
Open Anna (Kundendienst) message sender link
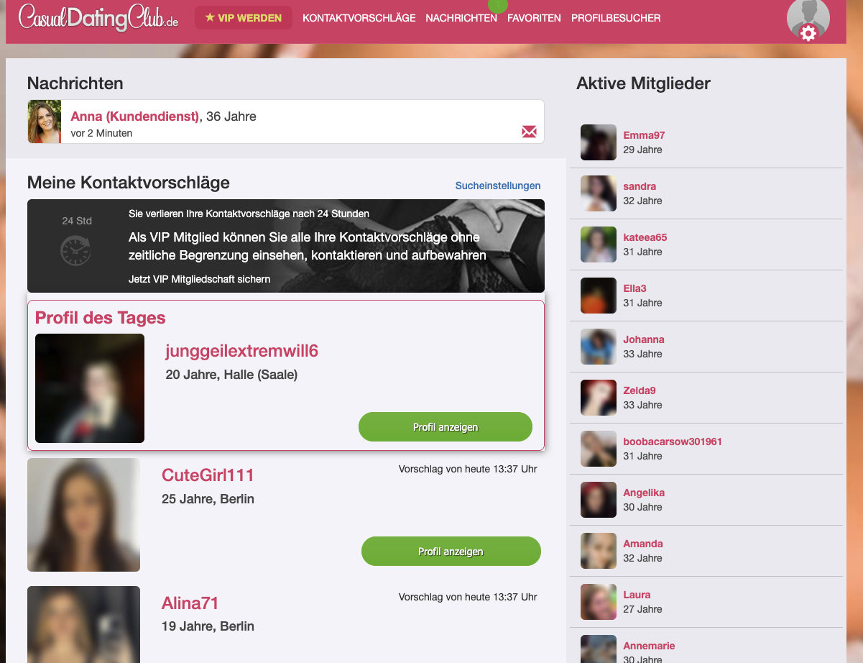(x=135, y=116)
